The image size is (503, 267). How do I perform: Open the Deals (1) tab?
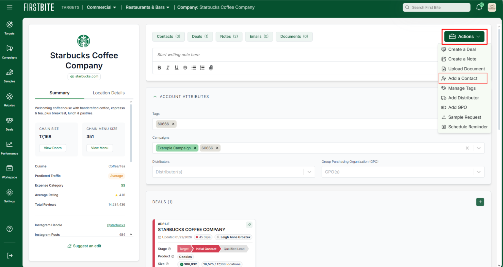(x=200, y=37)
